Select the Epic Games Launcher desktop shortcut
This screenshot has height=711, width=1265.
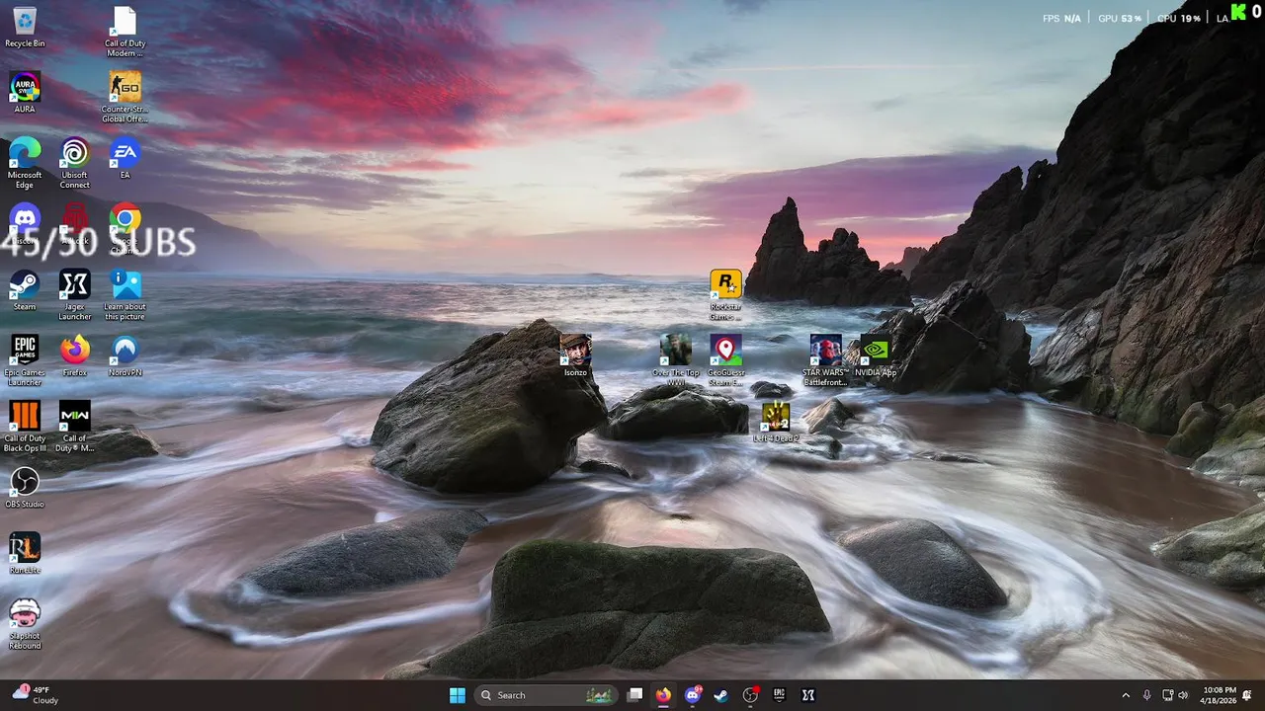coord(25,360)
